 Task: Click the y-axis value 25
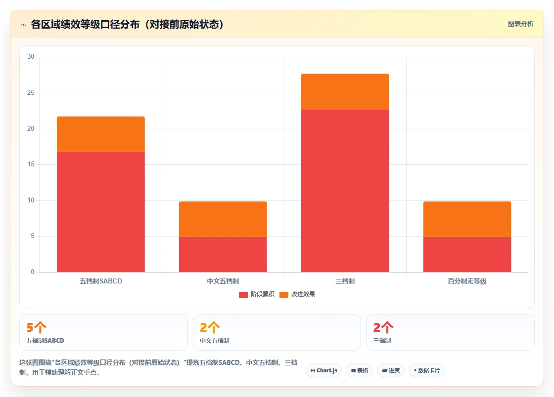pos(31,93)
